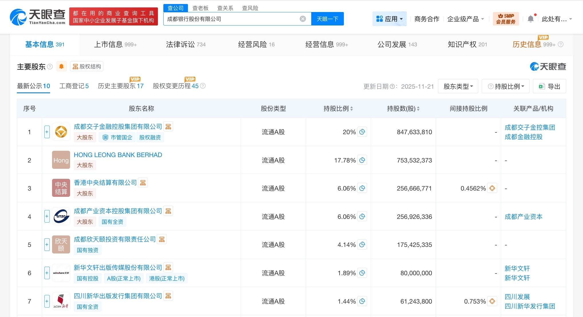Sort by 持股比例 column header arrows
583x317 pixels.
click(352, 109)
